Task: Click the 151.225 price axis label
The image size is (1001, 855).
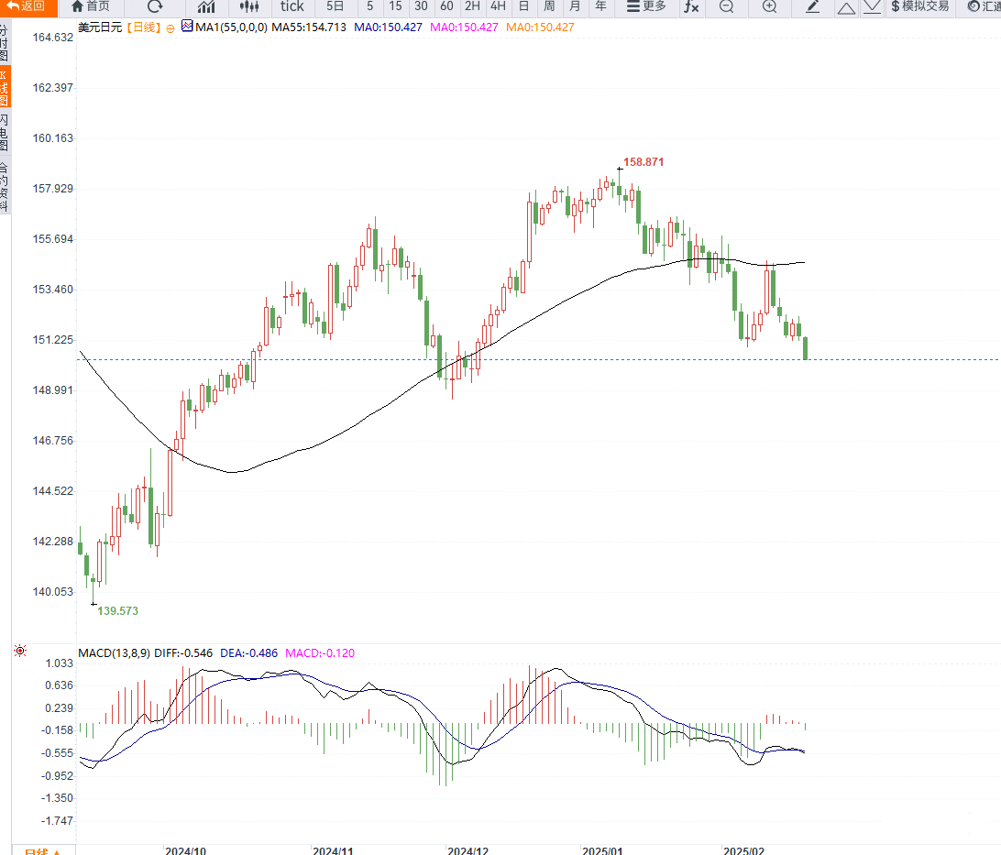Action: [53, 340]
